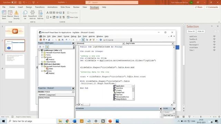Collapse the TaskManager project tree node
Image resolution: width=221 pixels, height=124 pixels.
point(39,50)
